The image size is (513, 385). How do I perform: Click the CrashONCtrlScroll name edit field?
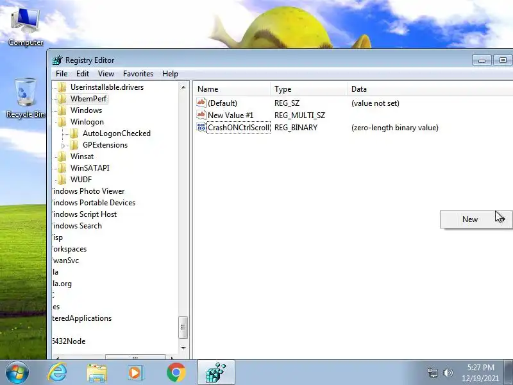(x=239, y=127)
